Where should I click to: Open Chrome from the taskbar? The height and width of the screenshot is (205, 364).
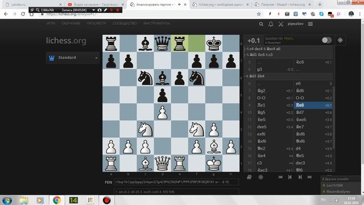point(56,200)
